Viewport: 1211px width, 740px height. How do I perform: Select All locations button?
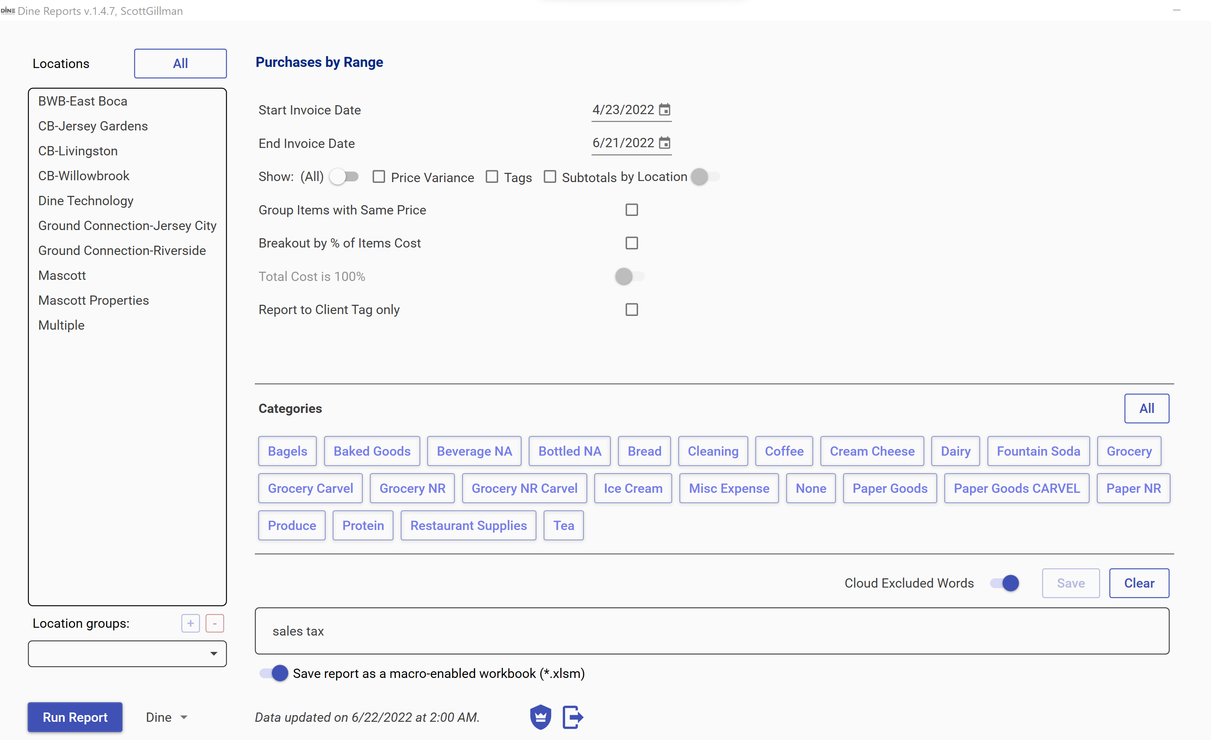coord(180,63)
